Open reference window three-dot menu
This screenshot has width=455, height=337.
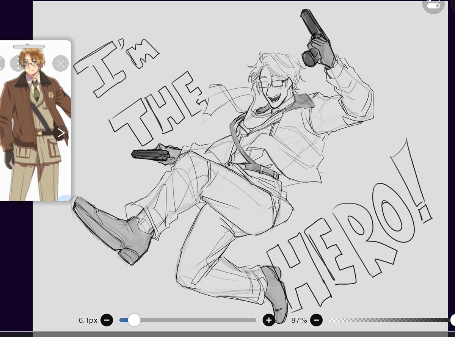coord(17,63)
